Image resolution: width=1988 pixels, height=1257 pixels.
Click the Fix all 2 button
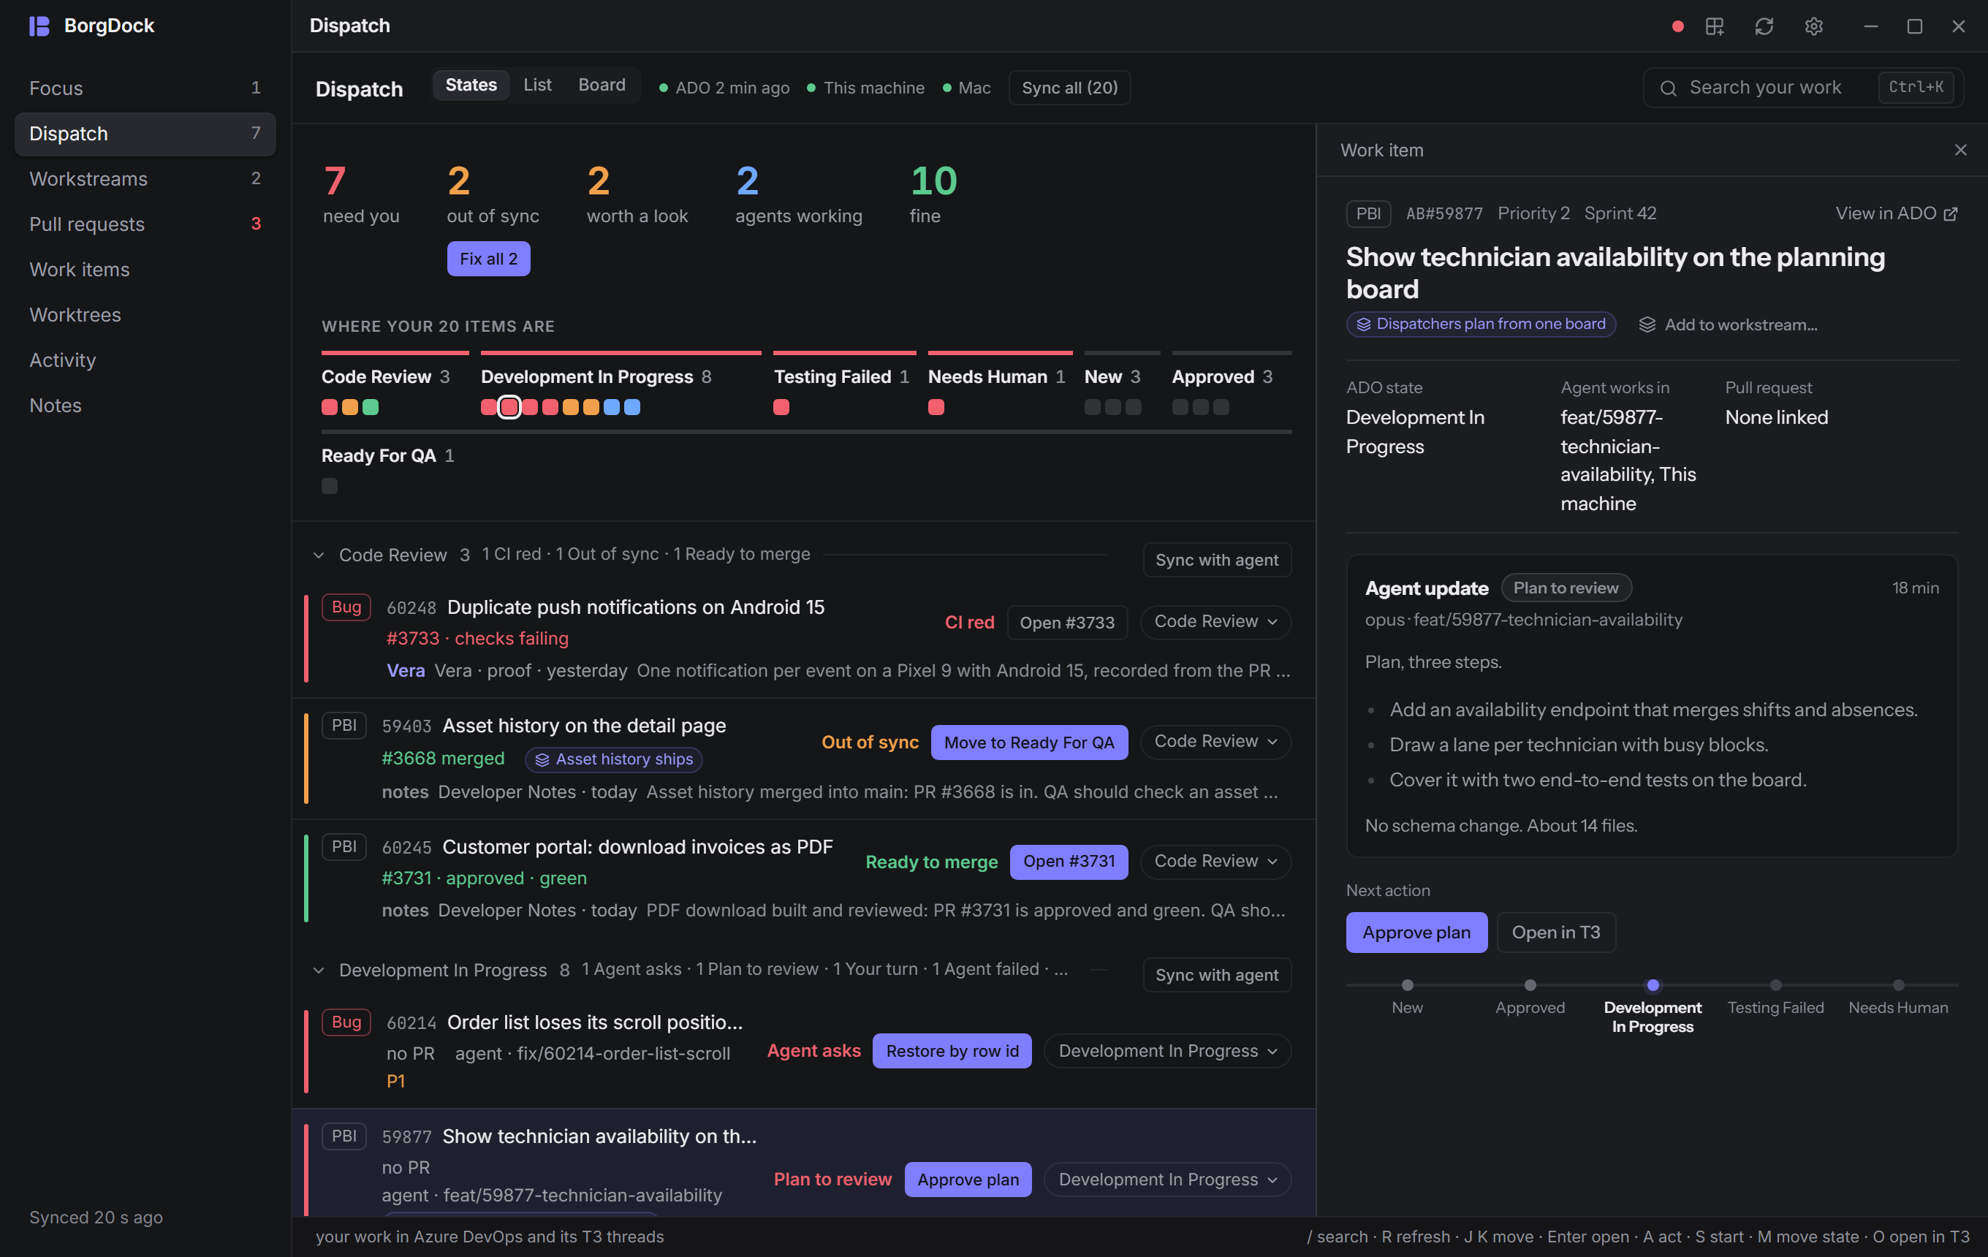point(489,259)
